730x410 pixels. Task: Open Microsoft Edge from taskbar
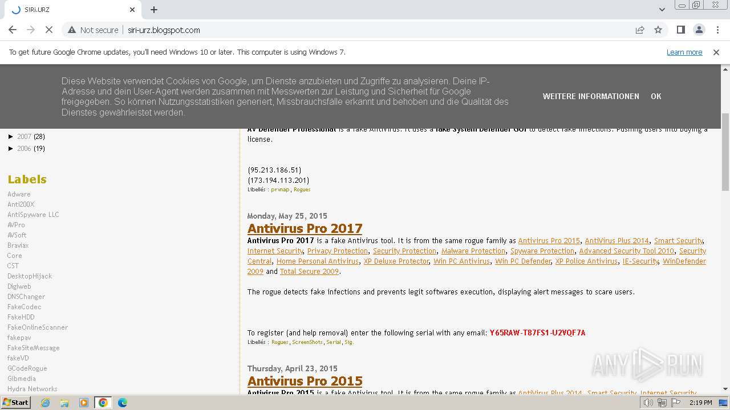[123, 403]
